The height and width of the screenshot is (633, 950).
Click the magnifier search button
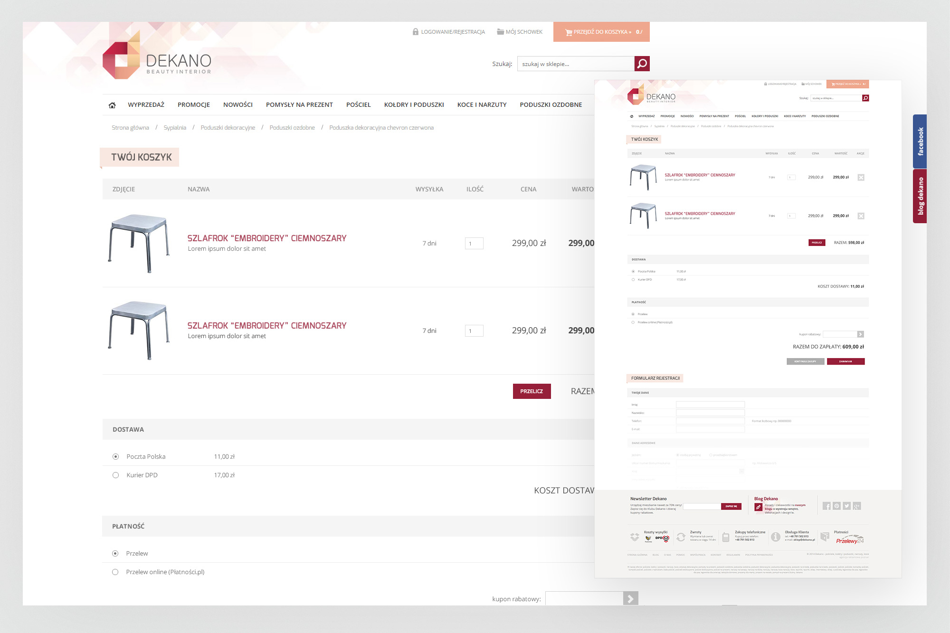[642, 64]
